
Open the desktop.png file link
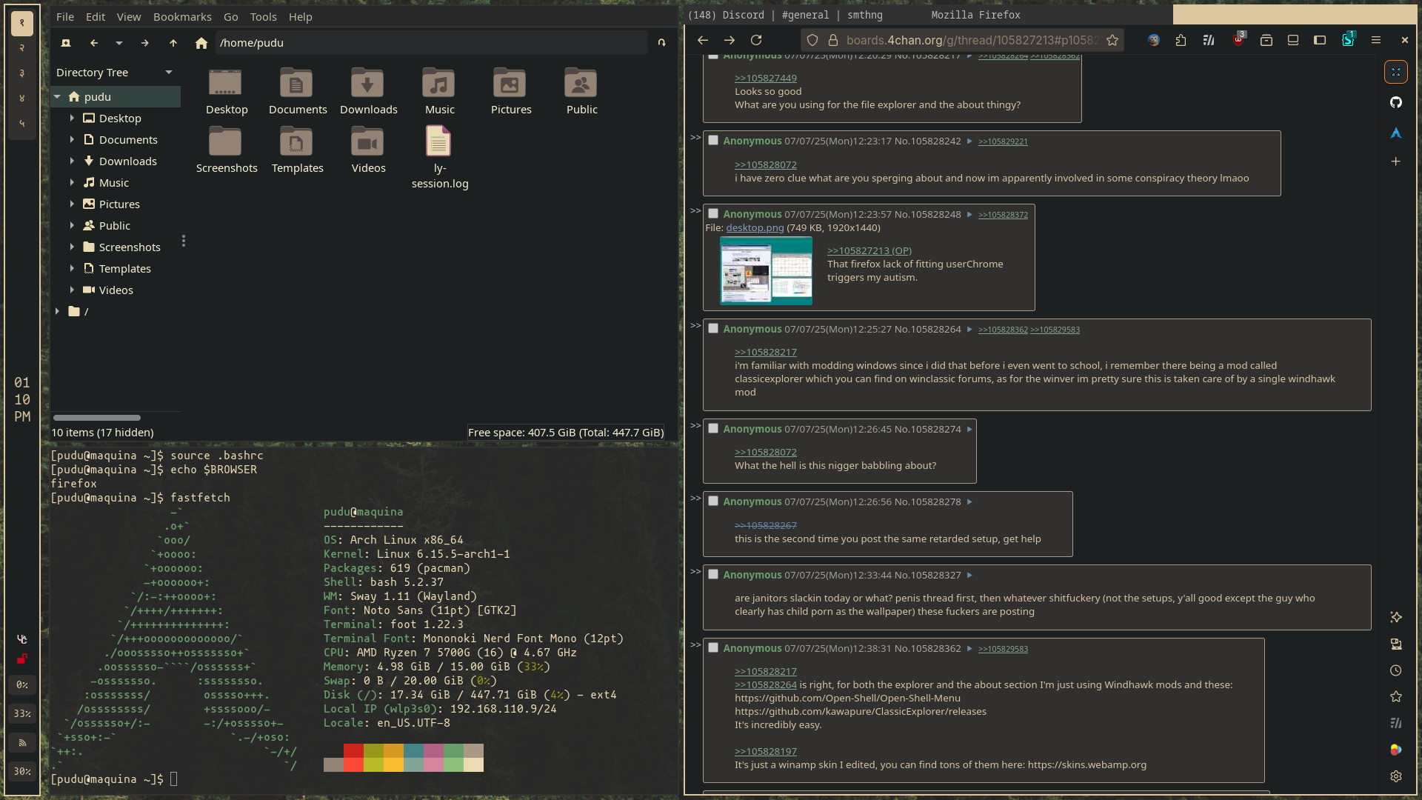click(755, 228)
